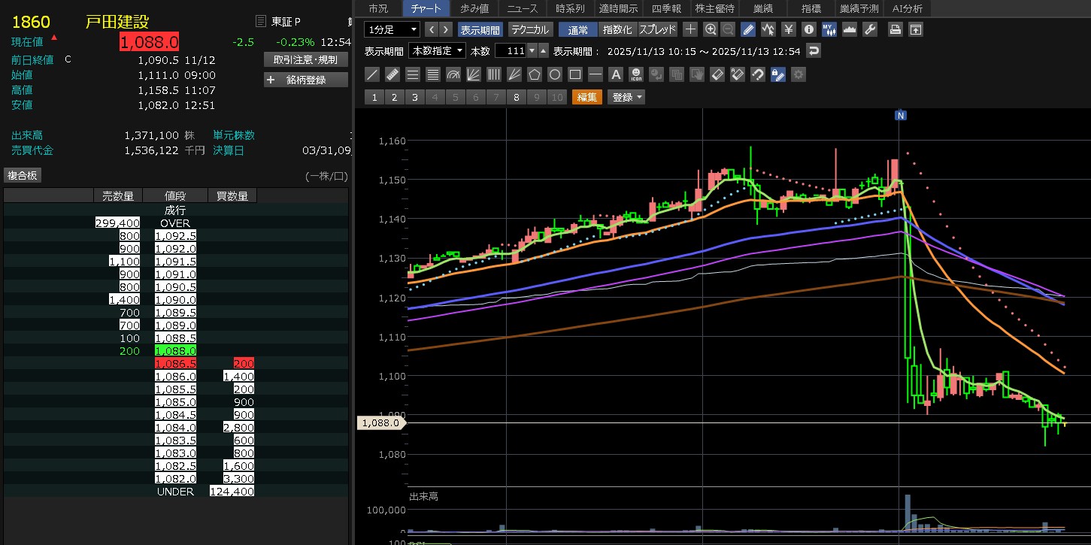Screen dimensions: 1091x545
Task: Open the 1分足 timeframe dropdown
Action: (392, 29)
